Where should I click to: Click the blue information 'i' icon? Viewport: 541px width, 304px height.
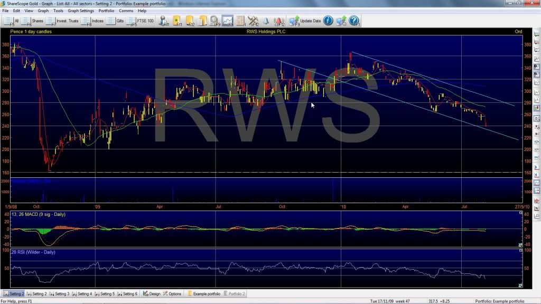point(328,21)
